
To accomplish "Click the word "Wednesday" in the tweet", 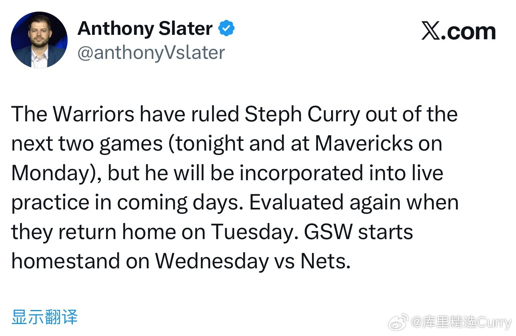I will click(x=212, y=261).
